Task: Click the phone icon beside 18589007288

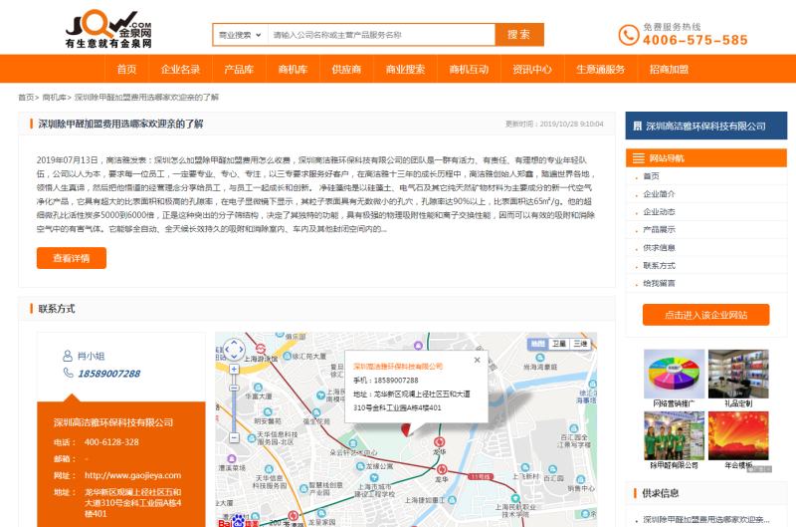Action: [68, 373]
